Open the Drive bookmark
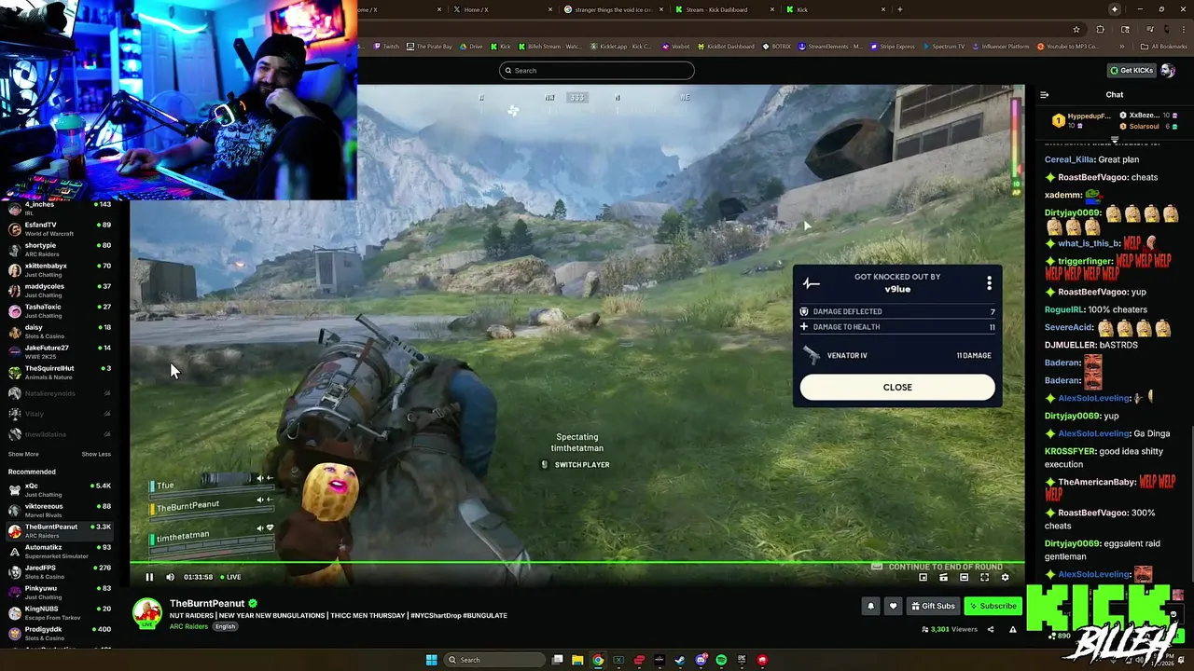The width and height of the screenshot is (1194, 671). 472,47
